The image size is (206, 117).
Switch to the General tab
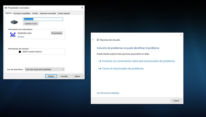(x=8, y=13)
